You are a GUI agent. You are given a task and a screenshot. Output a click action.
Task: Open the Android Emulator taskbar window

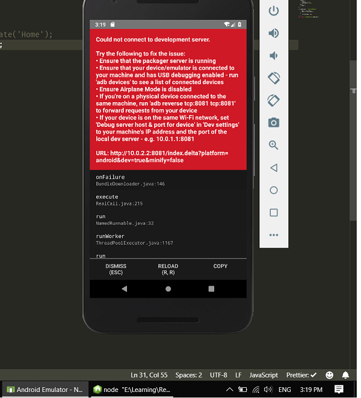[x=44, y=390]
